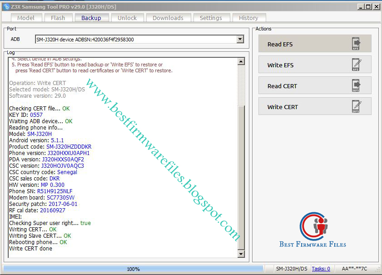Minimize the Z3X Samsung Tool window
The image size is (382, 275).
361,7
